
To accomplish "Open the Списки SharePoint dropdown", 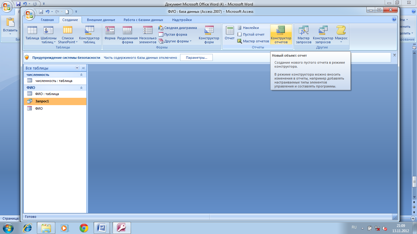I will (x=68, y=34).
